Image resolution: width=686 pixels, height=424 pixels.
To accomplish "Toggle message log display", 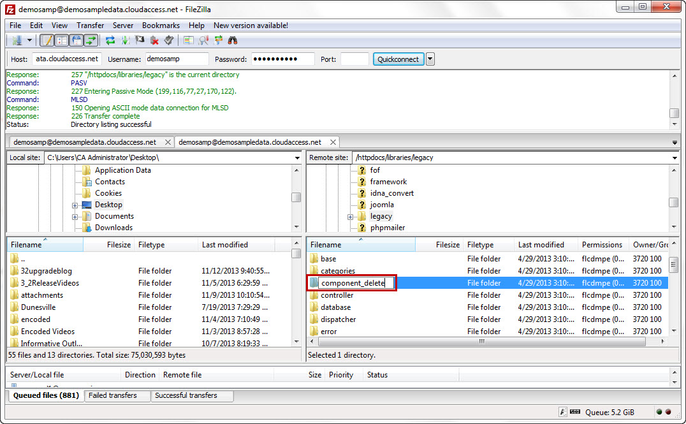I will (x=47, y=40).
